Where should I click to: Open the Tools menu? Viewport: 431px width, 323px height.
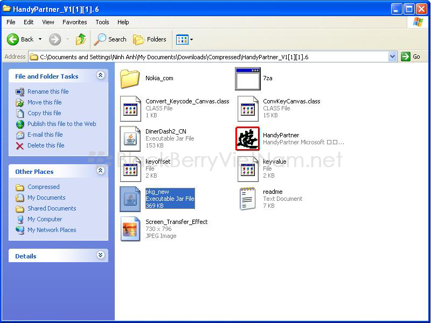click(102, 22)
